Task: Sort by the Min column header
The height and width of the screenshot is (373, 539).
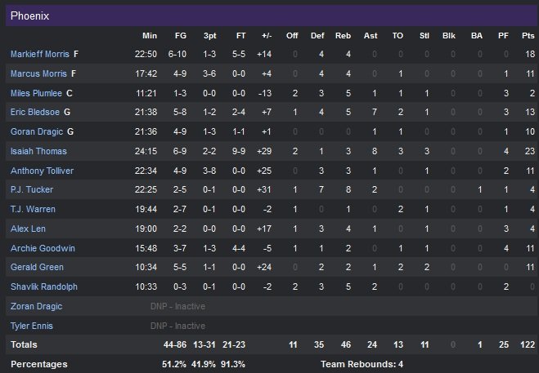Action: point(149,35)
